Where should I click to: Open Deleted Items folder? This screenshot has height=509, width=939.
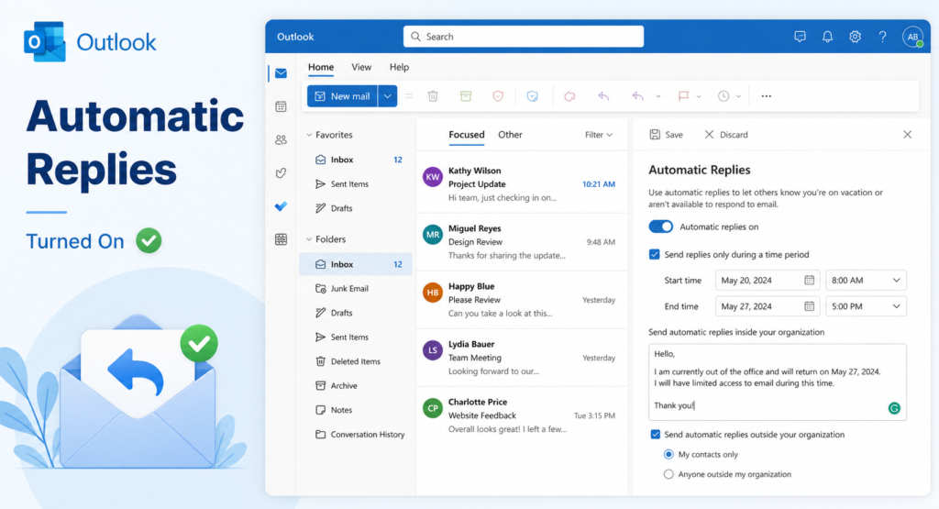(x=355, y=361)
